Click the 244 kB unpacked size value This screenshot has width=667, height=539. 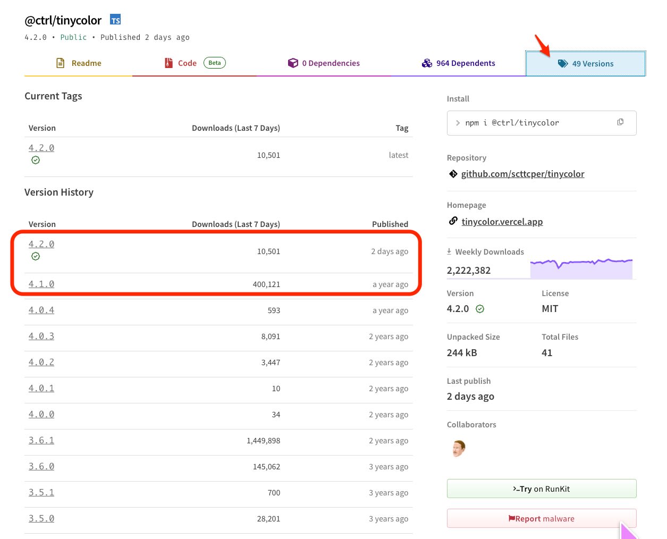coord(462,353)
